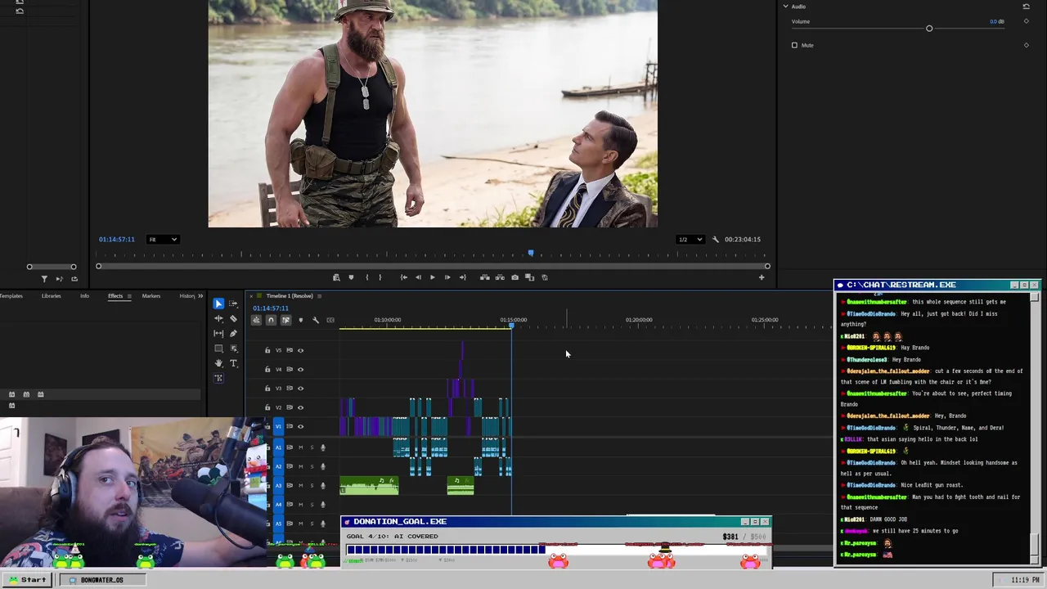Screen dimensions: 1047x589
Task: Click the timeline playhead on the ruler
Action: point(512,326)
